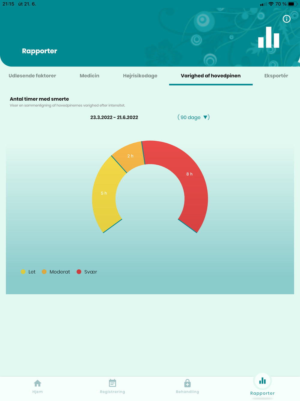Click the dropdown arrow next to 90 dage
Screen dimensions: 300x401
coord(205,117)
